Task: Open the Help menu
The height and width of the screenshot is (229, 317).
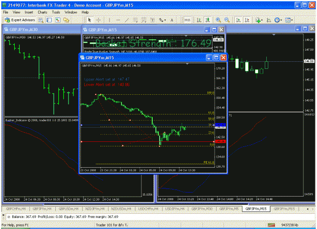Action: point(85,12)
